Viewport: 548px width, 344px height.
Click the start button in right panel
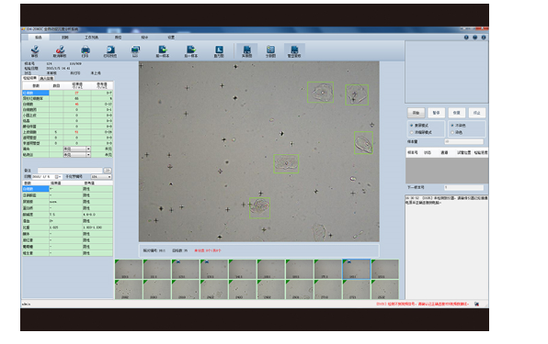click(x=416, y=113)
